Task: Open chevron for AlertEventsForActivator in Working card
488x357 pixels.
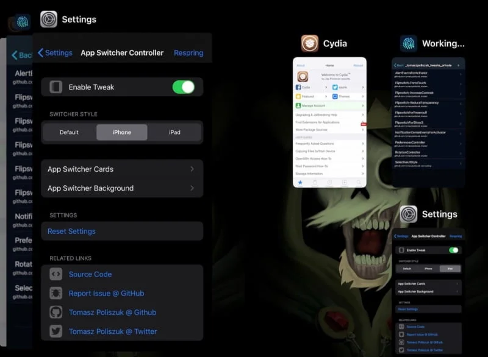Action: pos(461,74)
